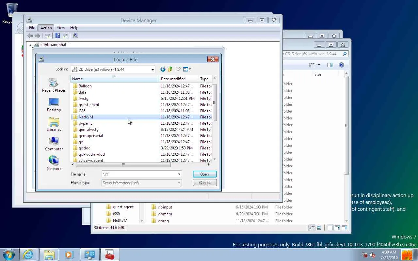Viewport: 418px width, 261px height.
Task: Select the i386 folder in Locate File
Action: point(82,111)
